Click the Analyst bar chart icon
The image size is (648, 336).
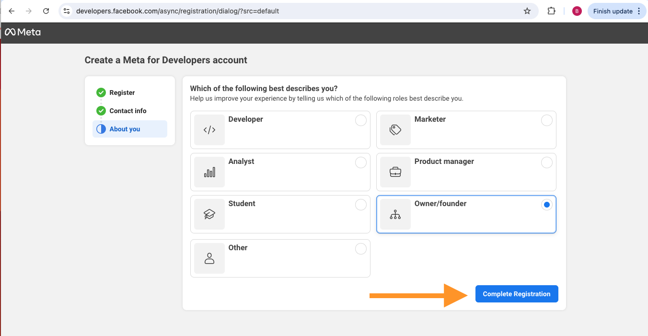(209, 172)
